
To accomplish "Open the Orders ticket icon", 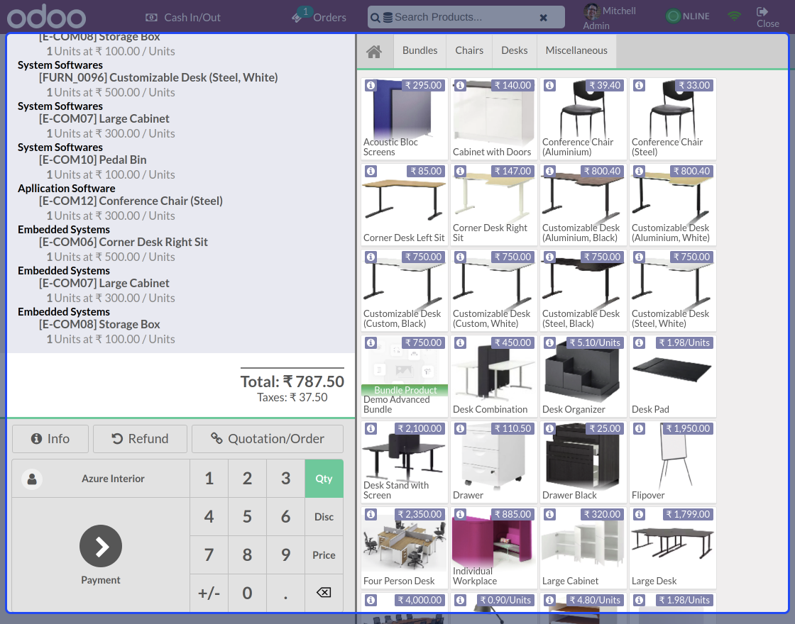I will tap(297, 18).
